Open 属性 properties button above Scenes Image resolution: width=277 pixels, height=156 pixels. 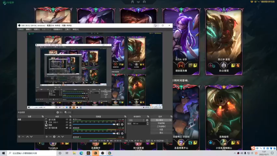tap(60, 112)
